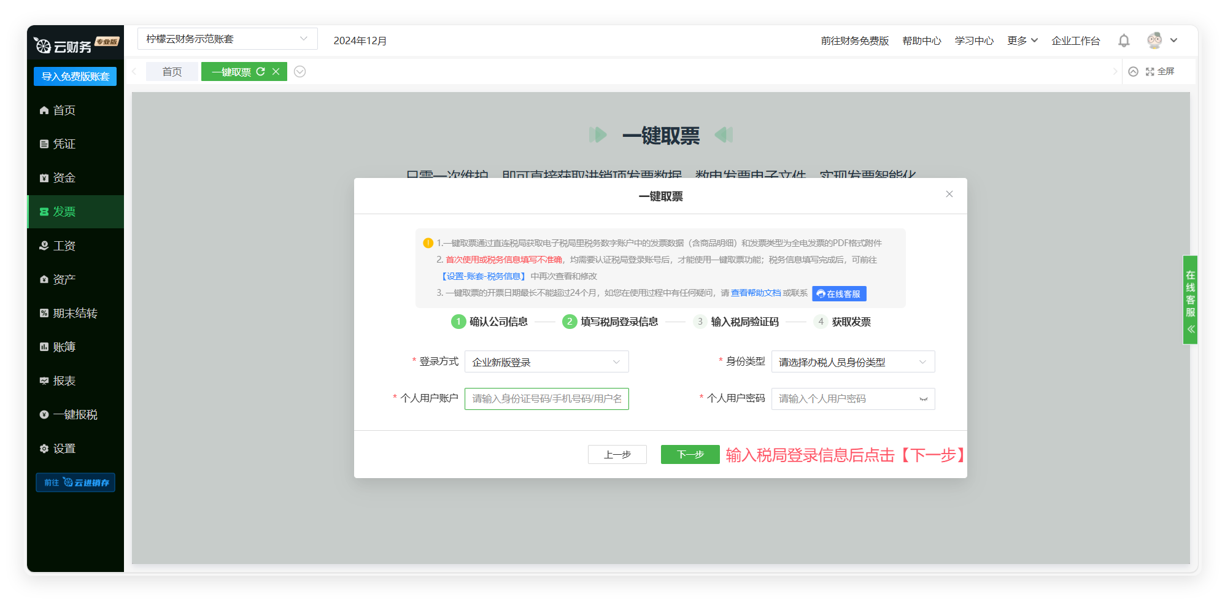This screenshot has width=1225, height=599.
Task: Close the 一键取票 dialog
Action: (x=949, y=195)
